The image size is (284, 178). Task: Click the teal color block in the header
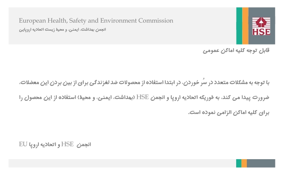point(239,25)
